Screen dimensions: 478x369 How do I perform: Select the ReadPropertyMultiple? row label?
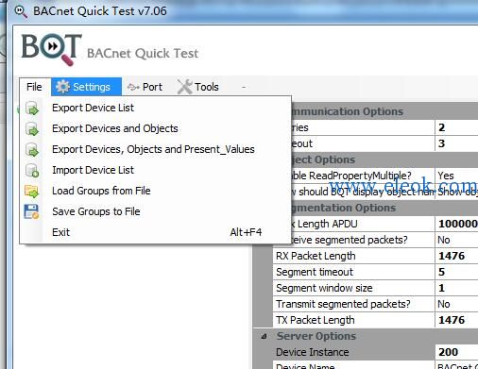coord(351,176)
